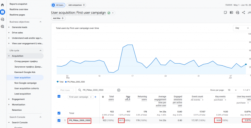The height and width of the screenshot is (128, 251).
Task: Open Key events purchase dropdown
Action: coord(220,100)
